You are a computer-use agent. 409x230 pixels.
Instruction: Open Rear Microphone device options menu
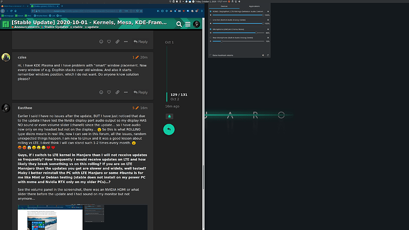[x=268, y=37]
